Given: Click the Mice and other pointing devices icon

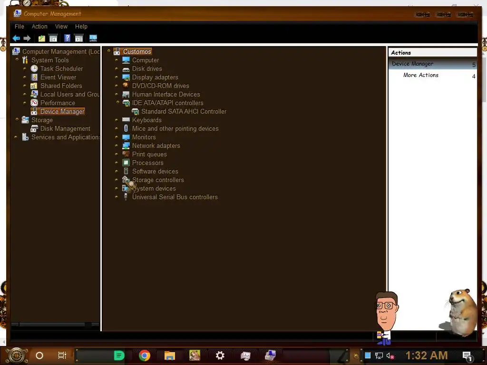Looking at the screenshot, I should coord(126,128).
